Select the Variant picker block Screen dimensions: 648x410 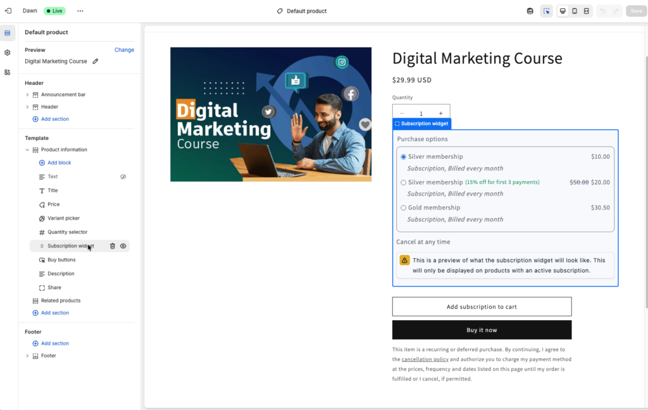pyautogui.click(x=63, y=218)
